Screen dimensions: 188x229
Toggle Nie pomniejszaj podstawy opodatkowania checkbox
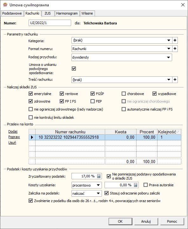tap(109, 176)
